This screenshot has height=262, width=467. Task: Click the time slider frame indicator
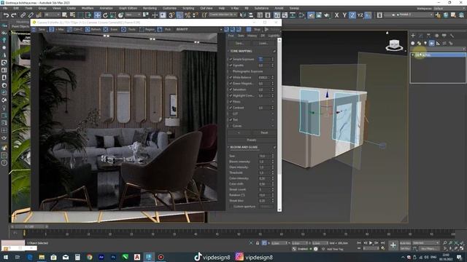pos(30,226)
